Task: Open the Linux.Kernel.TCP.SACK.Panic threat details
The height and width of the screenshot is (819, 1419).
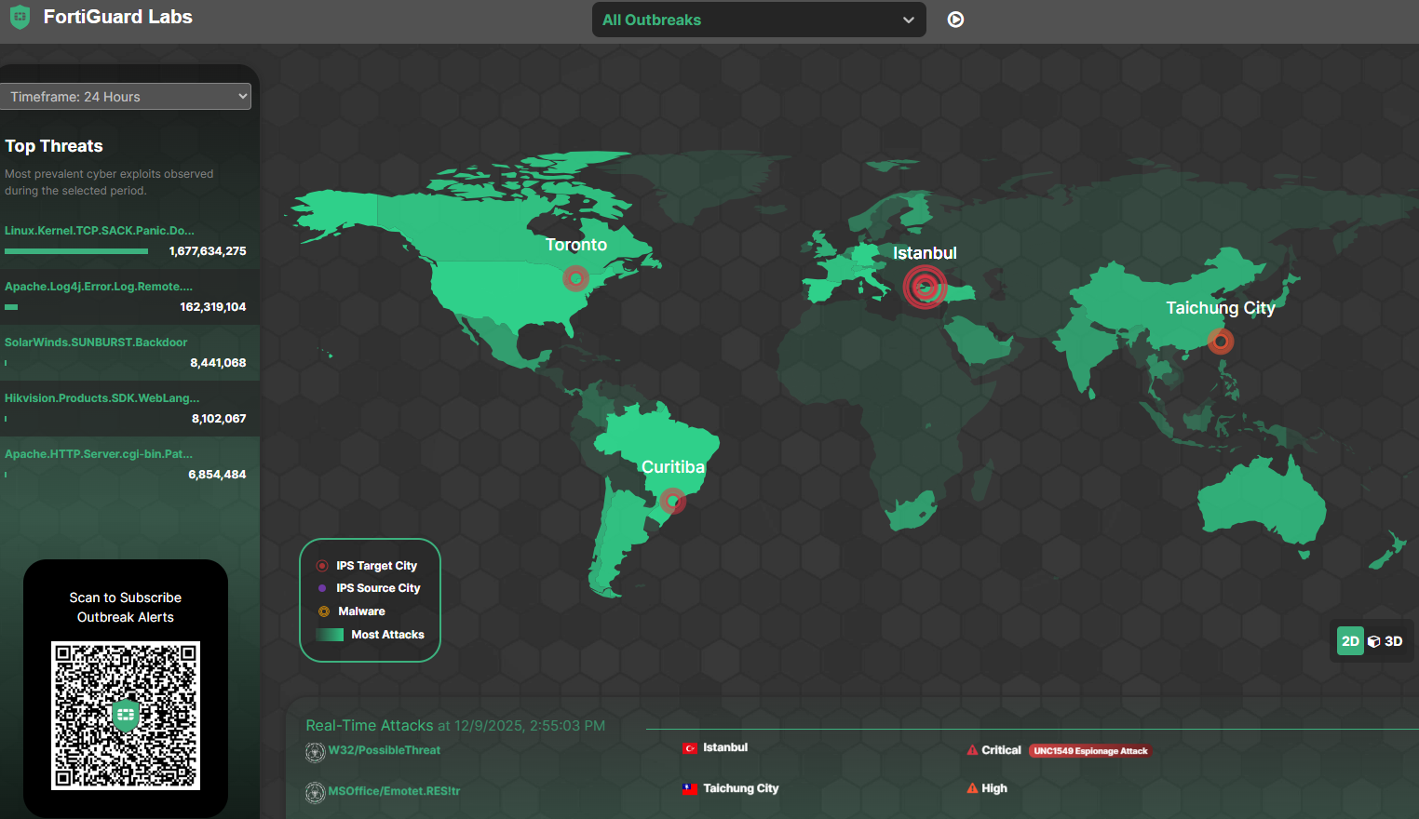Action: click(100, 230)
